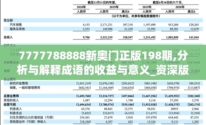Select the 汽车销售 row label
The width and height of the screenshot is (206, 125).
[16, 25]
